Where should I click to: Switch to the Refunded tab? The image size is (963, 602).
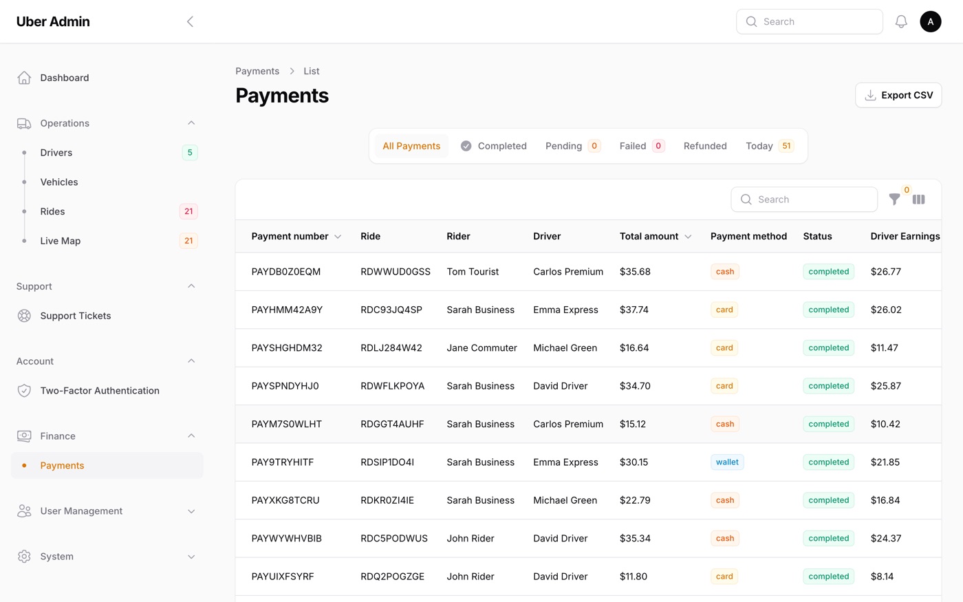click(x=705, y=146)
